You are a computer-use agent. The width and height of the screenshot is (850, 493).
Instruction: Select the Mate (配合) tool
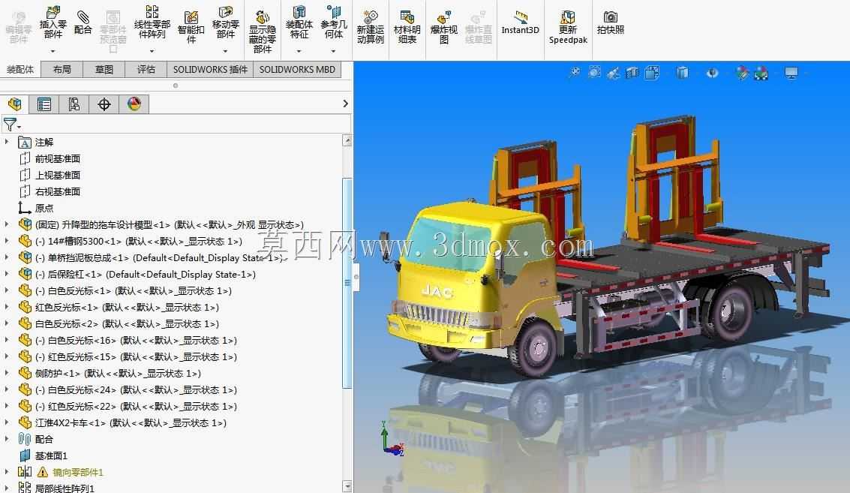(83, 23)
